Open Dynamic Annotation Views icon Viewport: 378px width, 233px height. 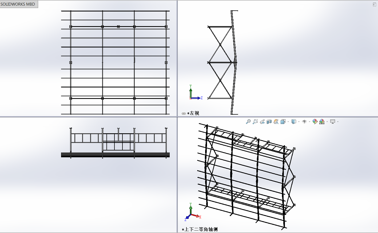[276, 122]
